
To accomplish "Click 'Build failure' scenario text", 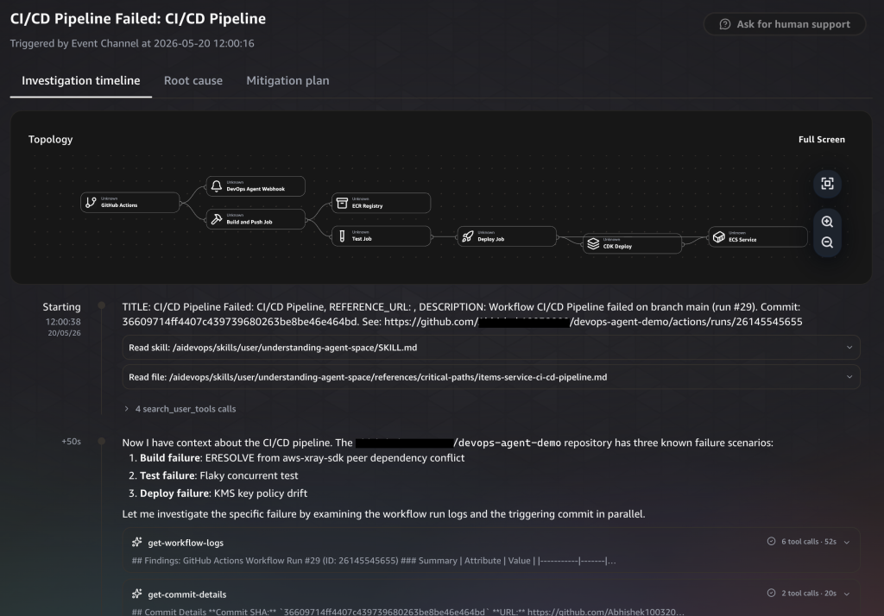I will coord(170,457).
